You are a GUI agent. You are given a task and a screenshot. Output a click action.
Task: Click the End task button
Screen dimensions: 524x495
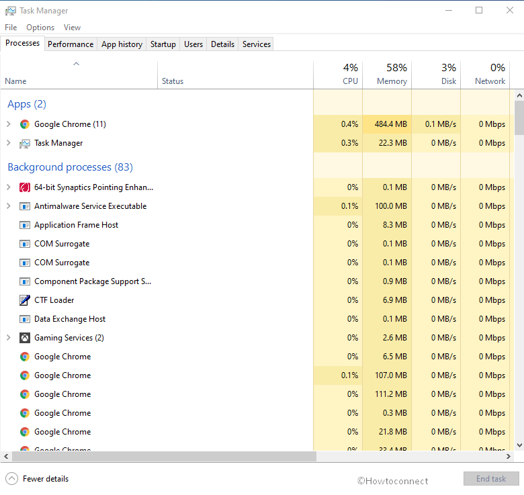pyautogui.click(x=491, y=479)
